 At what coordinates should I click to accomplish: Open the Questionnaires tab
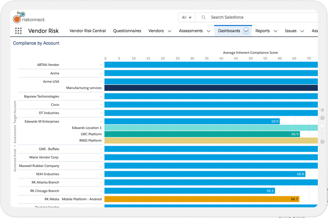click(x=127, y=31)
